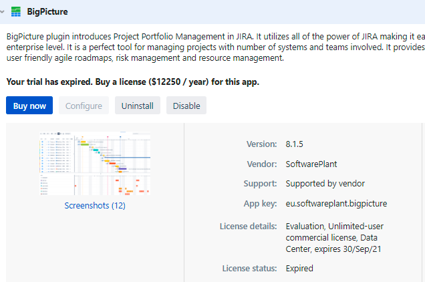Viewport: 425px width, 282px height.
Task: Open the Gantt chart screenshot thumbnail
Action: (95, 163)
